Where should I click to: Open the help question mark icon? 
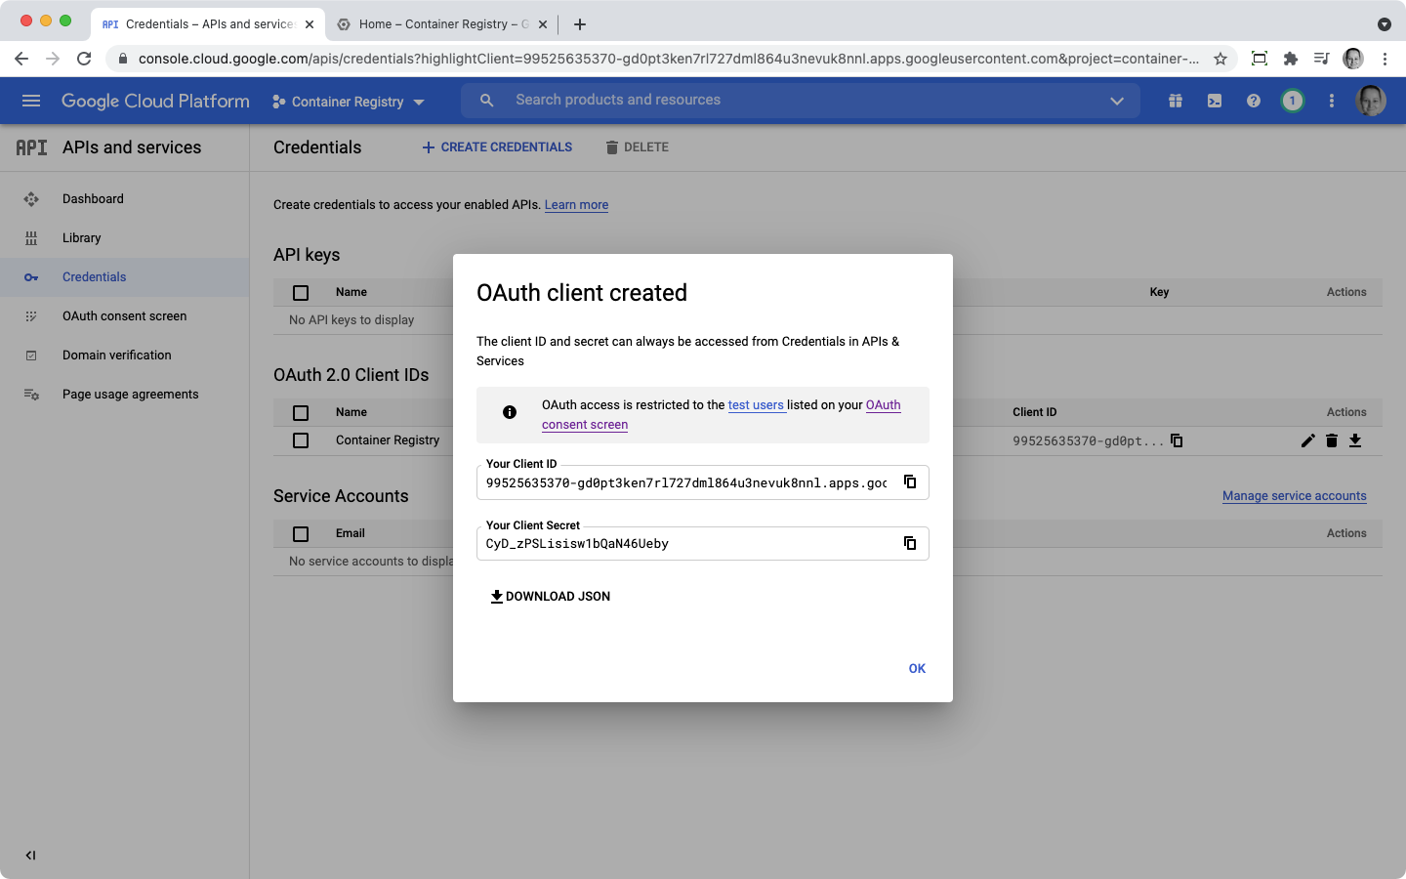1254,101
